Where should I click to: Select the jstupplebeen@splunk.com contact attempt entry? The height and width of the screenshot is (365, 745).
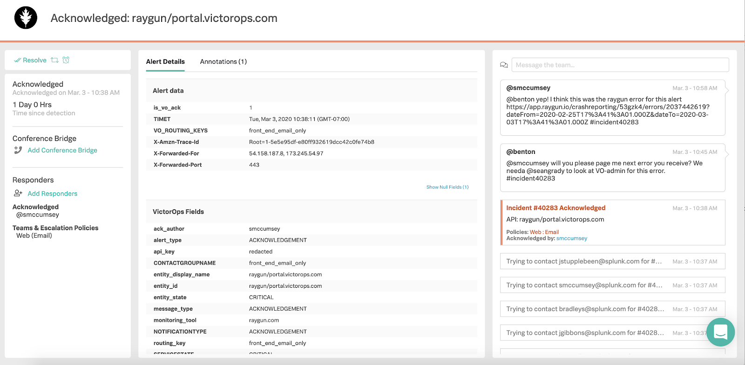click(x=613, y=261)
